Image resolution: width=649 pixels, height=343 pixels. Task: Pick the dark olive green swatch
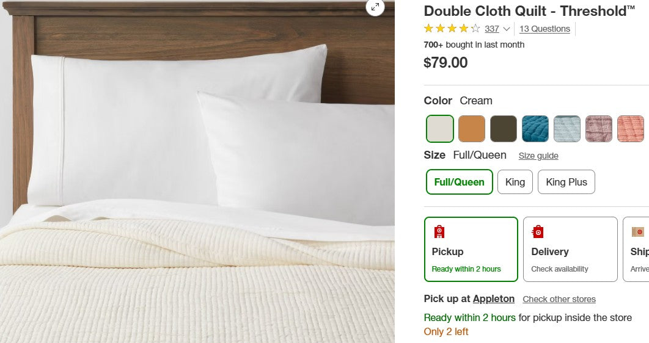pos(504,129)
